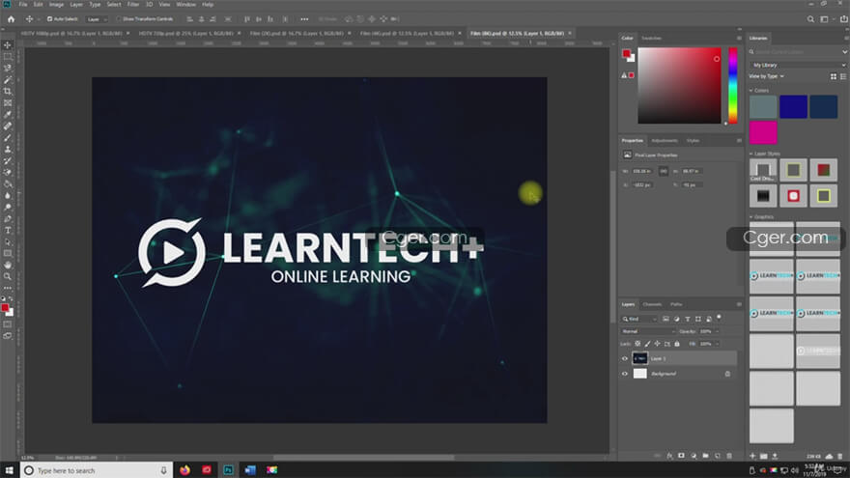Select the Pen tool
850x478 pixels.
[x=8, y=219]
